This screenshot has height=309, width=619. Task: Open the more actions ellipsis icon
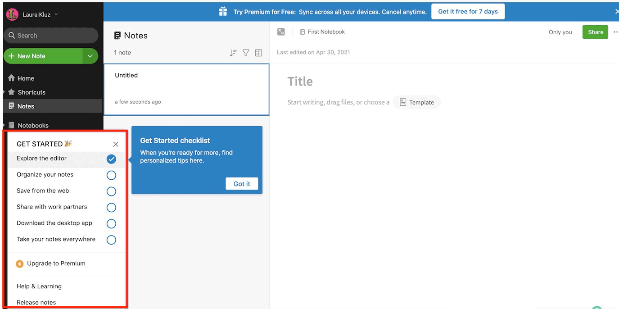(615, 32)
